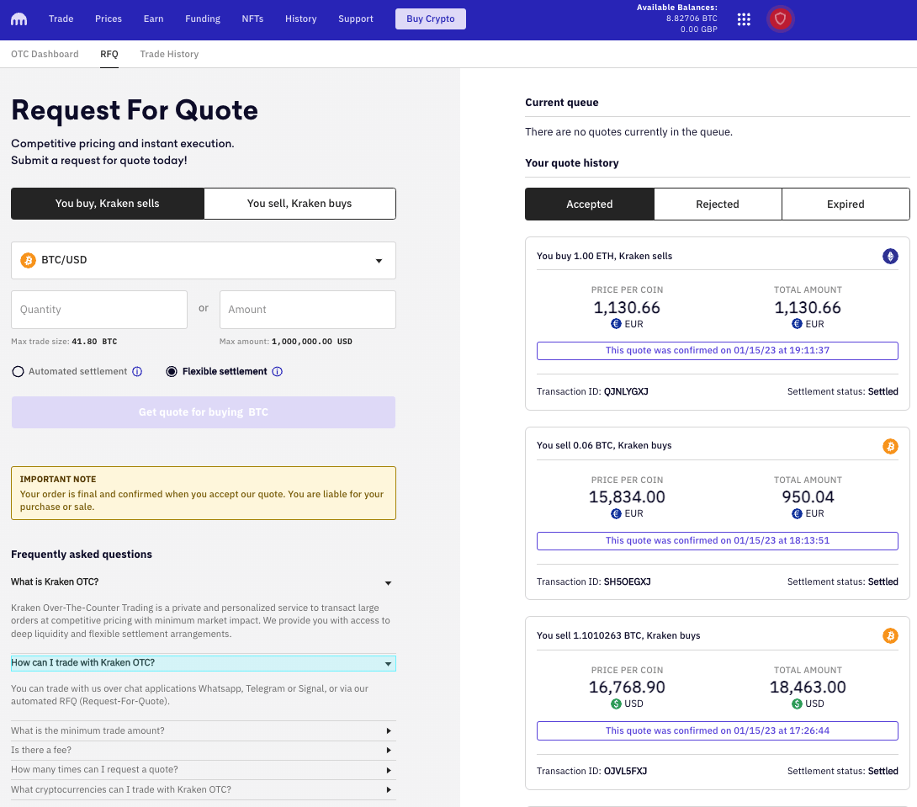Click Bitcoin icon on 0.06 BTC quote card
The image size is (917, 807).
(x=890, y=446)
